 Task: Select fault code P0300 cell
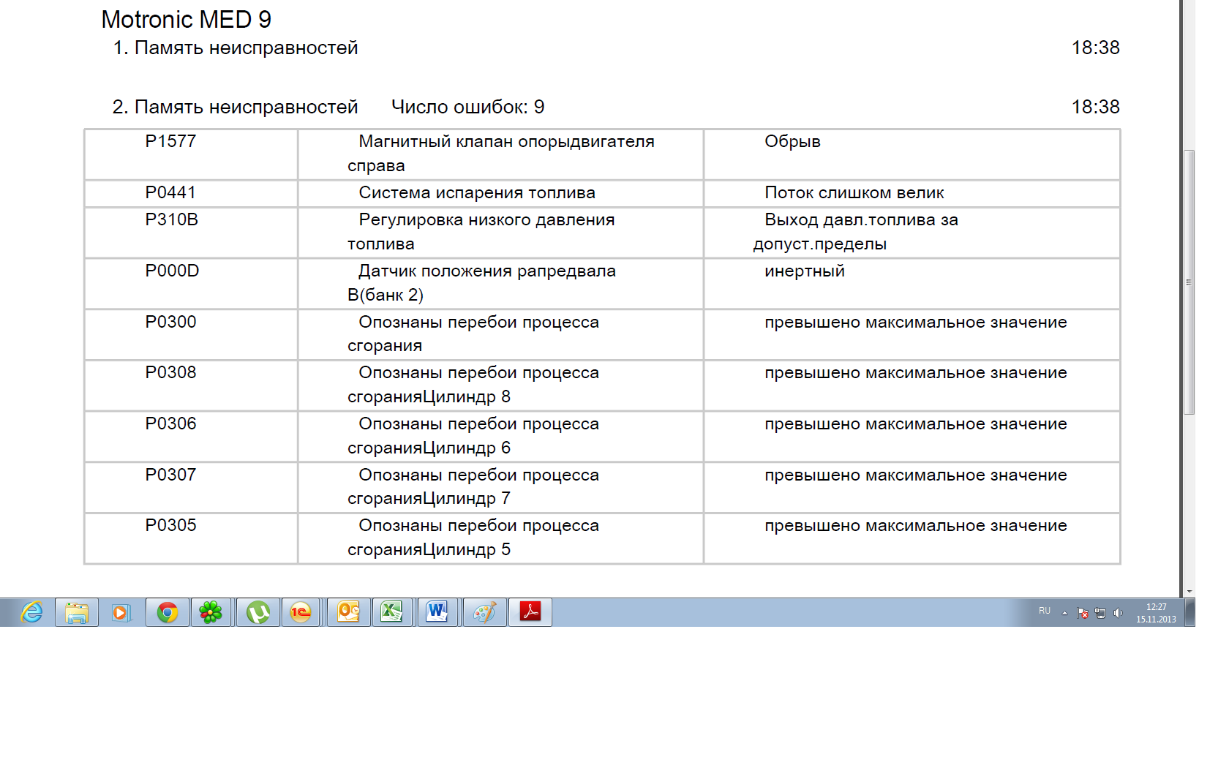(191, 334)
